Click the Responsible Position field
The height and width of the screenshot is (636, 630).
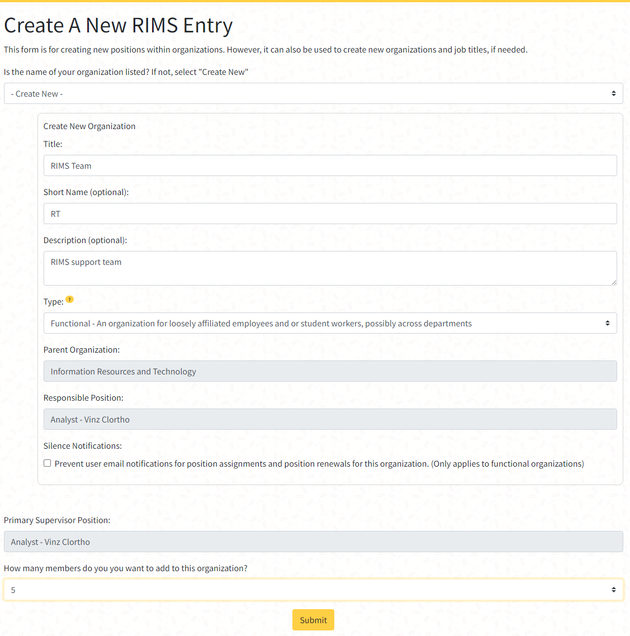click(x=330, y=420)
